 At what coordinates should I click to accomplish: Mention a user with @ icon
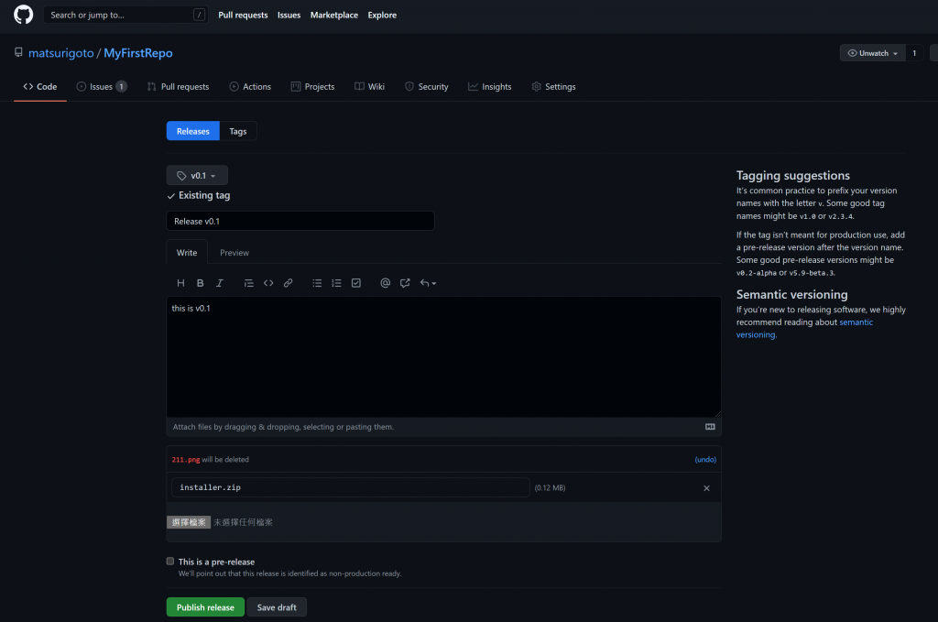click(386, 283)
